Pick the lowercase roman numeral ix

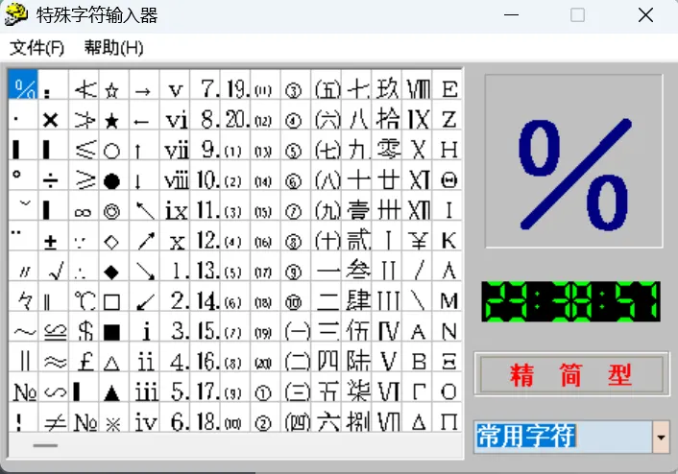175,205
